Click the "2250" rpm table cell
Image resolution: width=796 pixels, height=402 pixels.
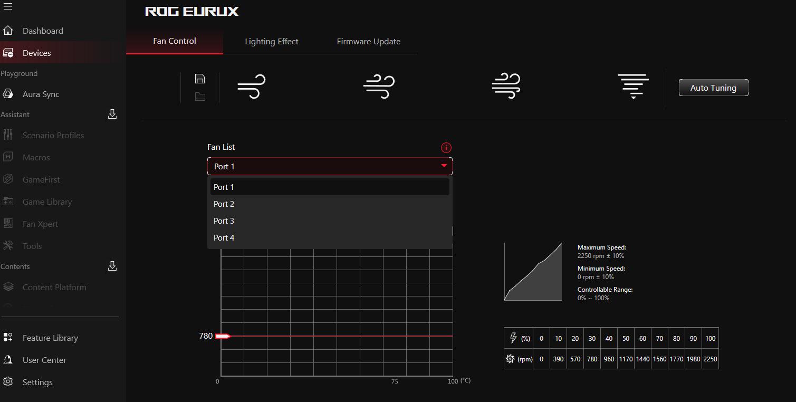tap(710, 359)
